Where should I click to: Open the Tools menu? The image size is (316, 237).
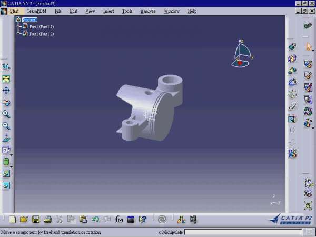(x=127, y=11)
